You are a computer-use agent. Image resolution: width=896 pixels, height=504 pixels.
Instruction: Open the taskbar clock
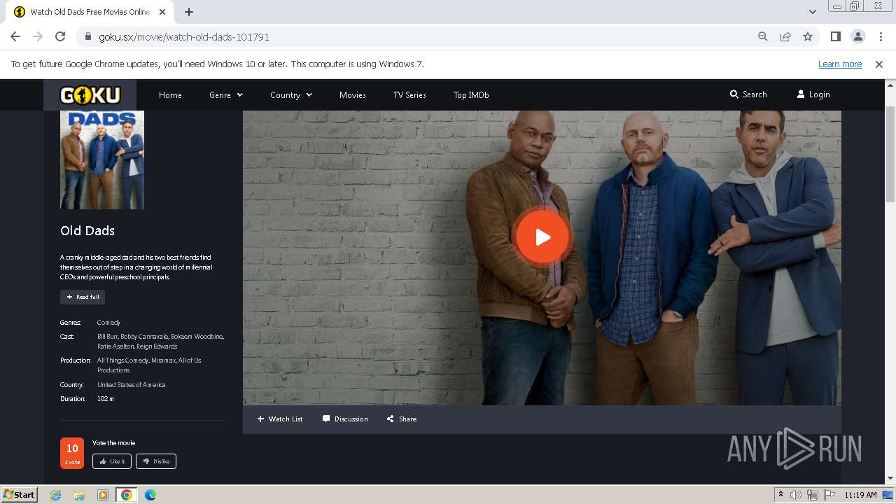(x=860, y=495)
